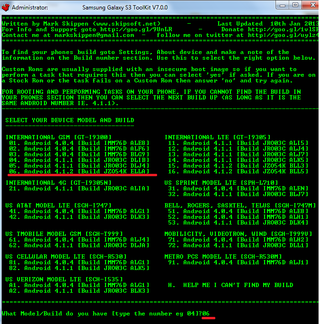Click the METRO PCS MODEL LTE [SCH-R530M] heading

223,257
